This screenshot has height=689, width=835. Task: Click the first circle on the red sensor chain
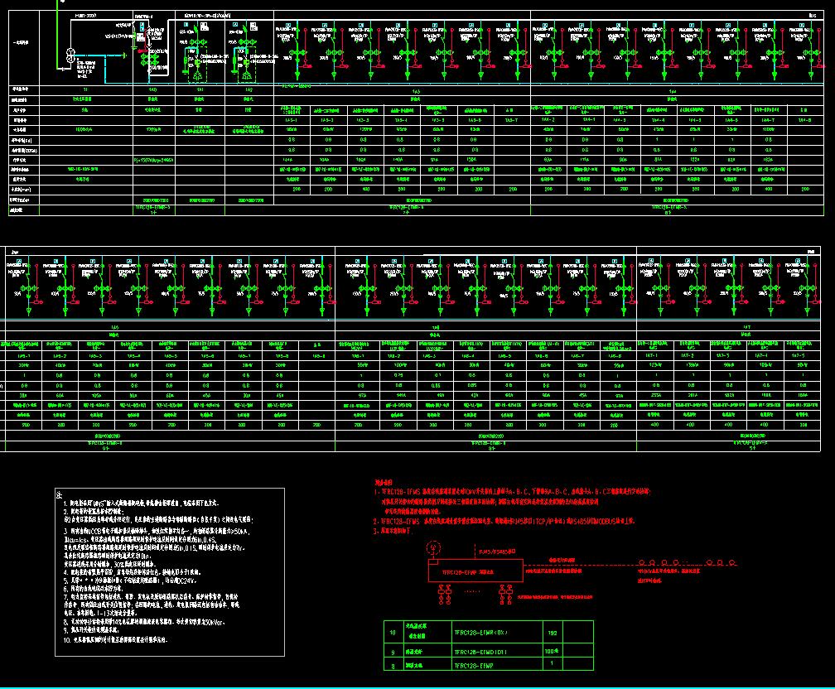[x=642, y=562]
